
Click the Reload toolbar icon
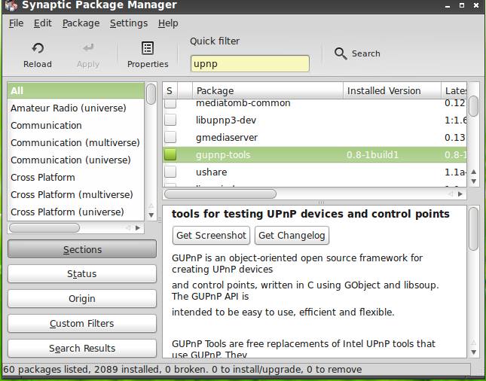coord(37,48)
